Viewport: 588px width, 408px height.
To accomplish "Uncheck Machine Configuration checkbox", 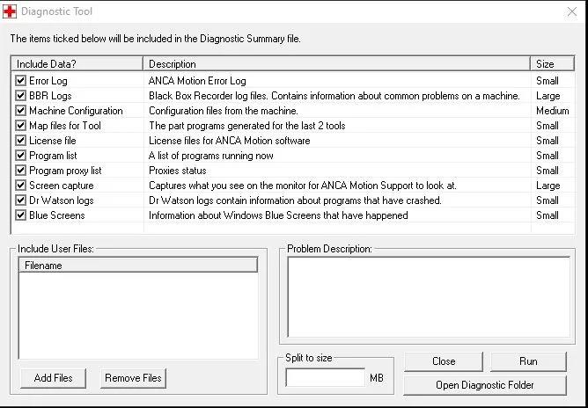I will [x=20, y=111].
